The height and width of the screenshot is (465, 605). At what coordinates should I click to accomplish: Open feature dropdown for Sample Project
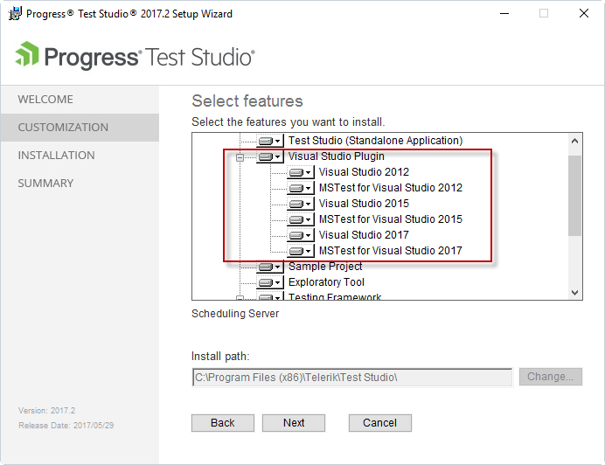pos(269,267)
